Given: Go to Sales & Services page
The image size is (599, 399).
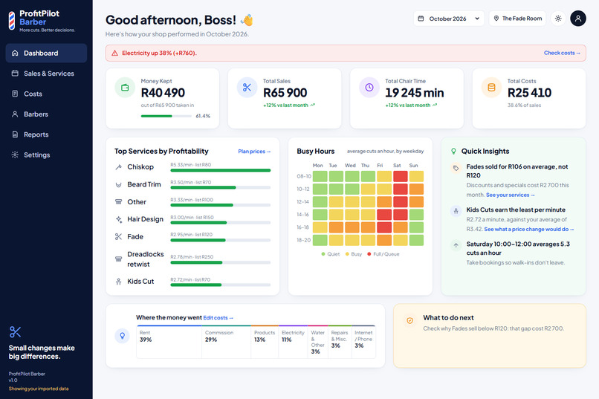Looking at the screenshot, I should coord(46,74).
